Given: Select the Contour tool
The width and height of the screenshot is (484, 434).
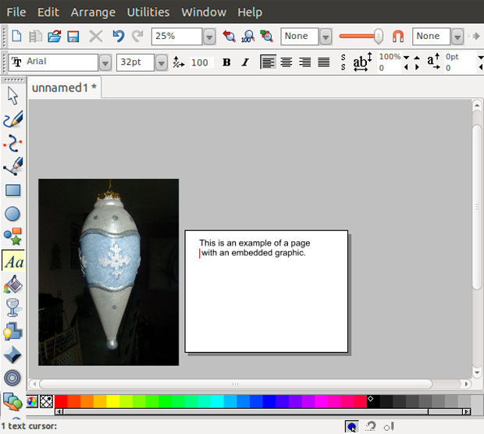Looking at the screenshot, I should (x=12, y=378).
